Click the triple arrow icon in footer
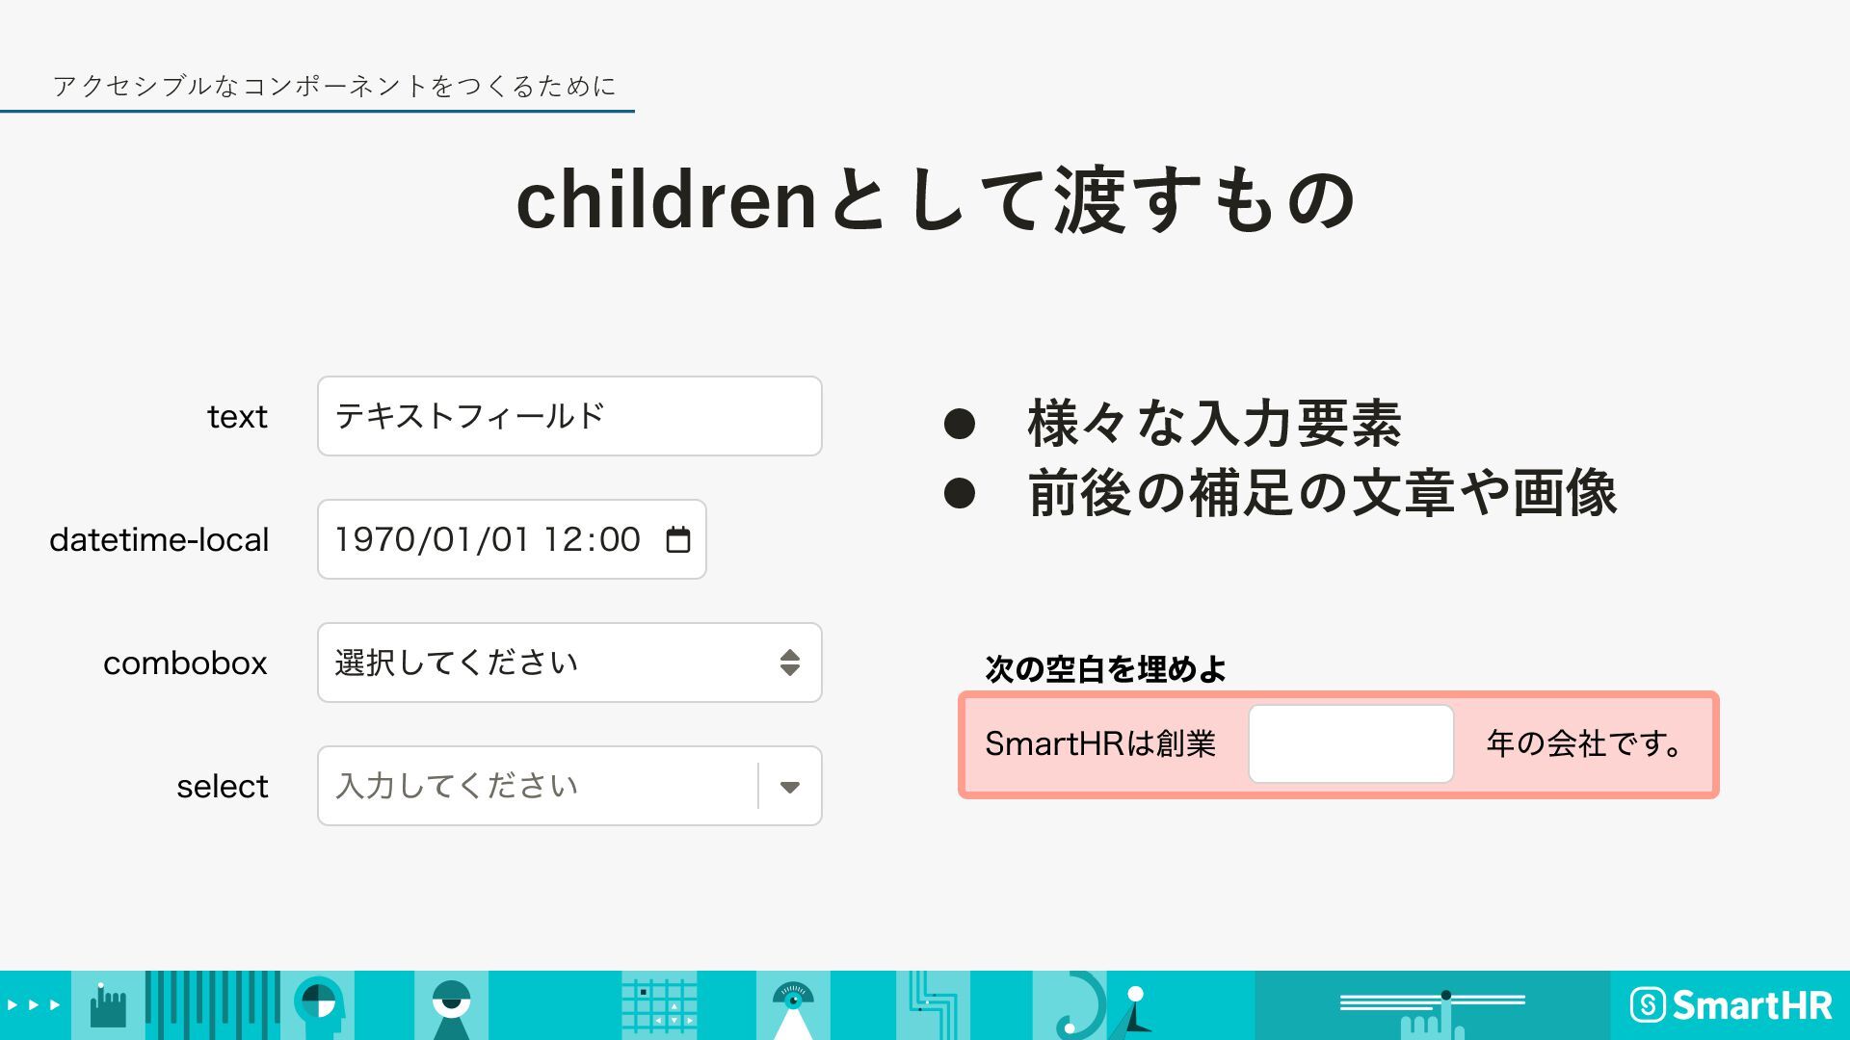Screen dimensions: 1850x1040 click(x=34, y=1005)
